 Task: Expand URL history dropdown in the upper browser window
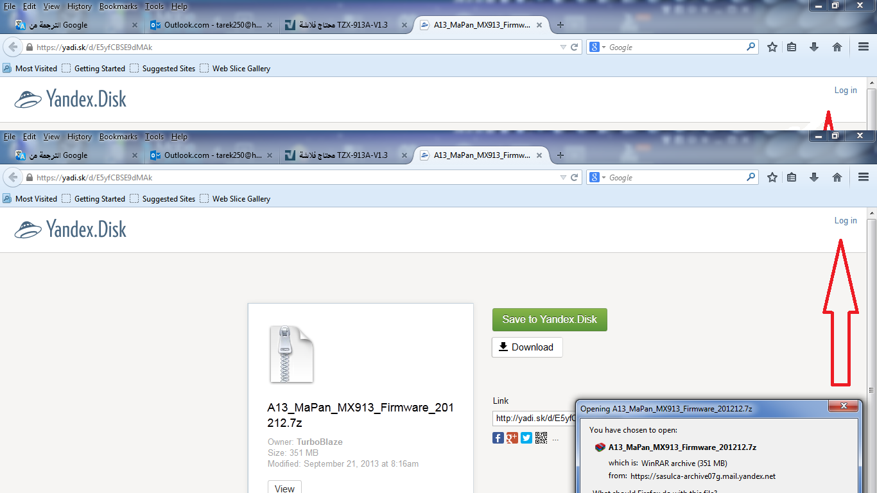pyautogui.click(x=563, y=47)
